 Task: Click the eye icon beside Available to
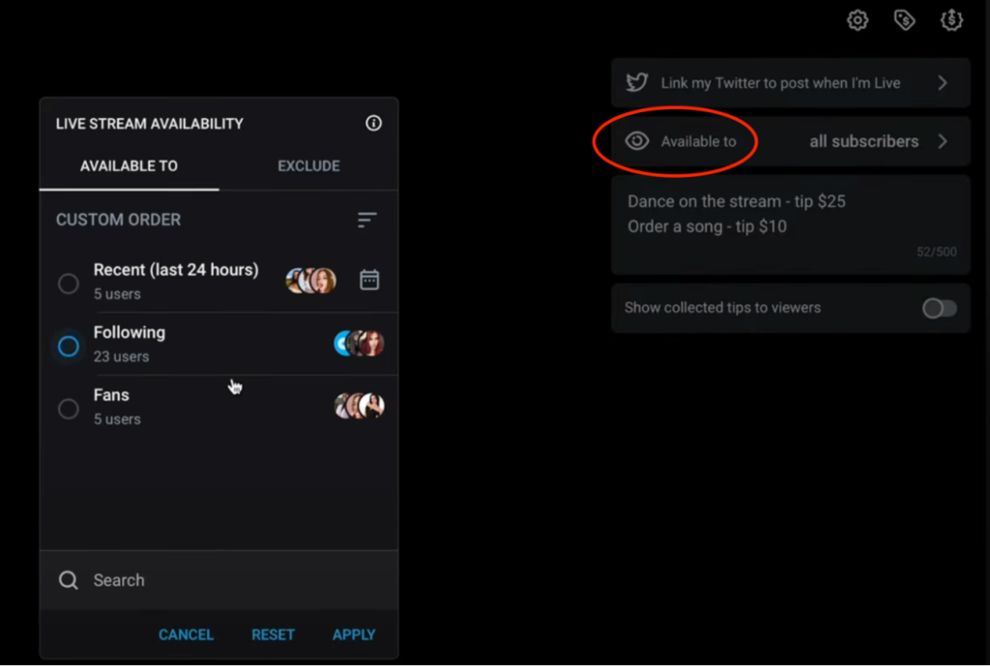coord(636,141)
